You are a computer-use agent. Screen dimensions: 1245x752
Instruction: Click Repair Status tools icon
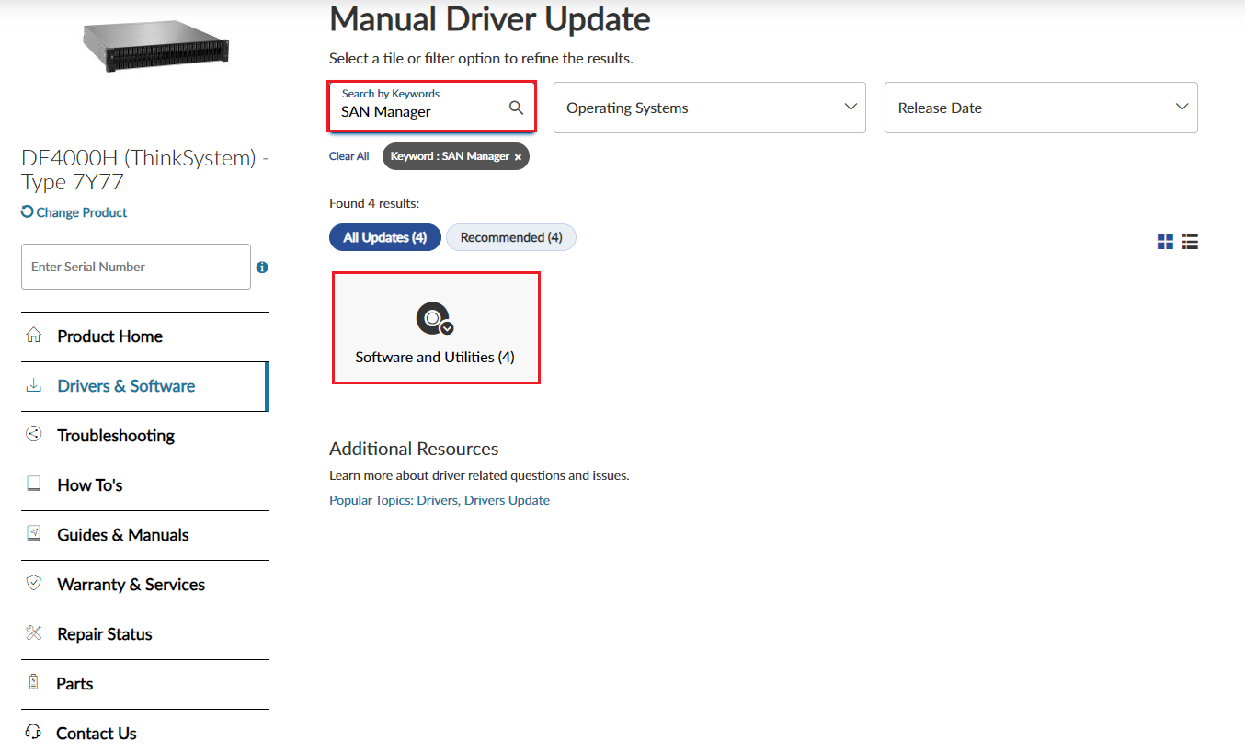click(34, 632)
